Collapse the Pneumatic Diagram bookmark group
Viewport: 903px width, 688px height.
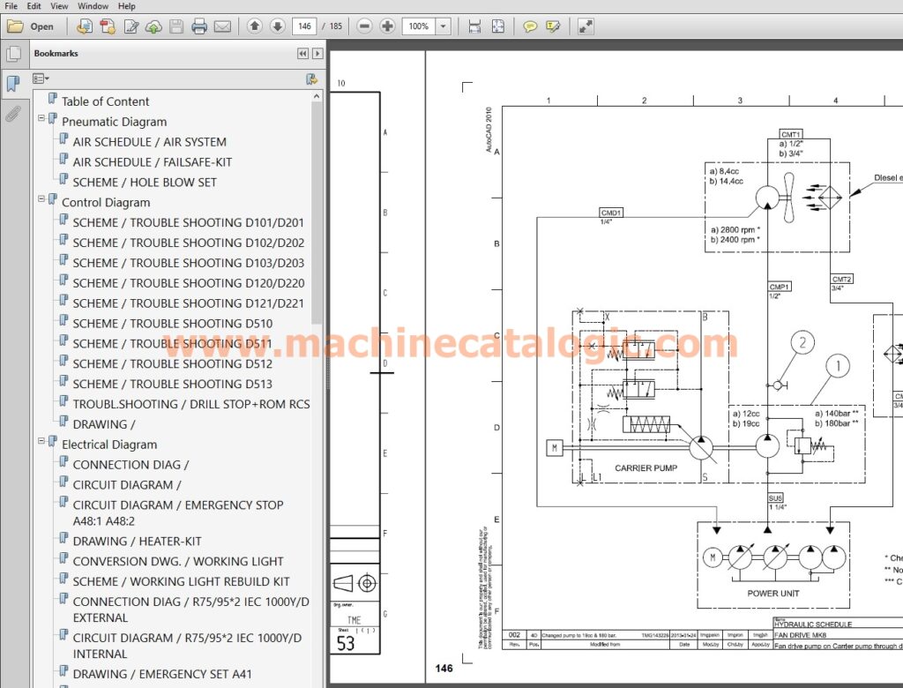(41, 118)
